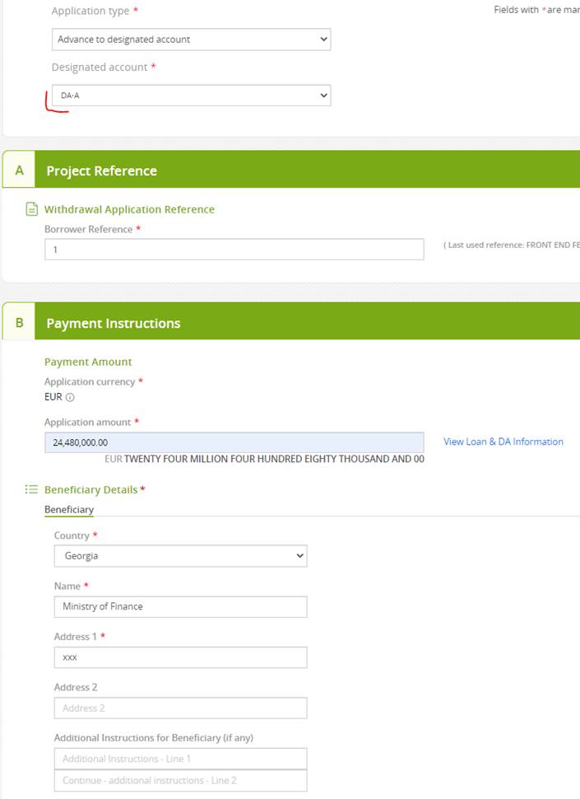
Task: Click the Project Reference section header
Action: [x=101, y=171]
